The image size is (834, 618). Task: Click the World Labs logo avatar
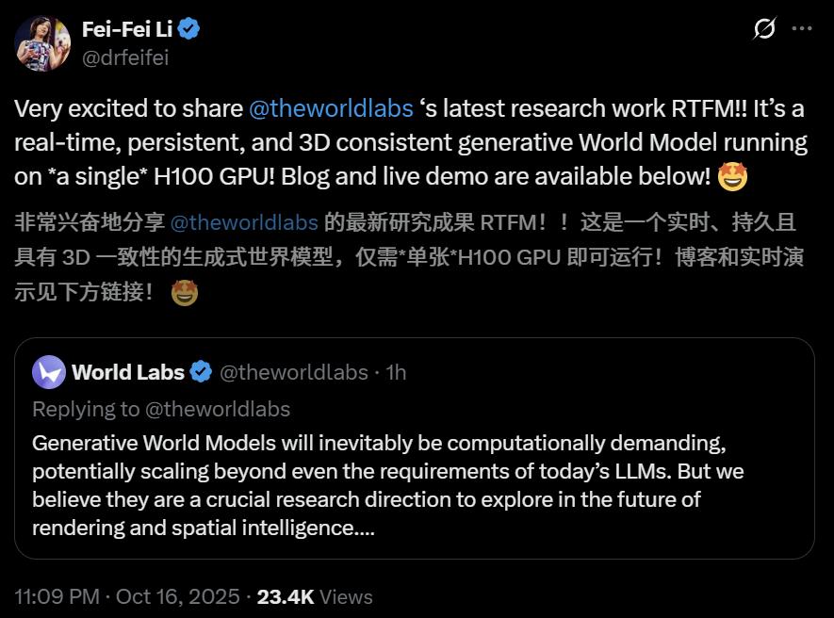tap(47, 372)
